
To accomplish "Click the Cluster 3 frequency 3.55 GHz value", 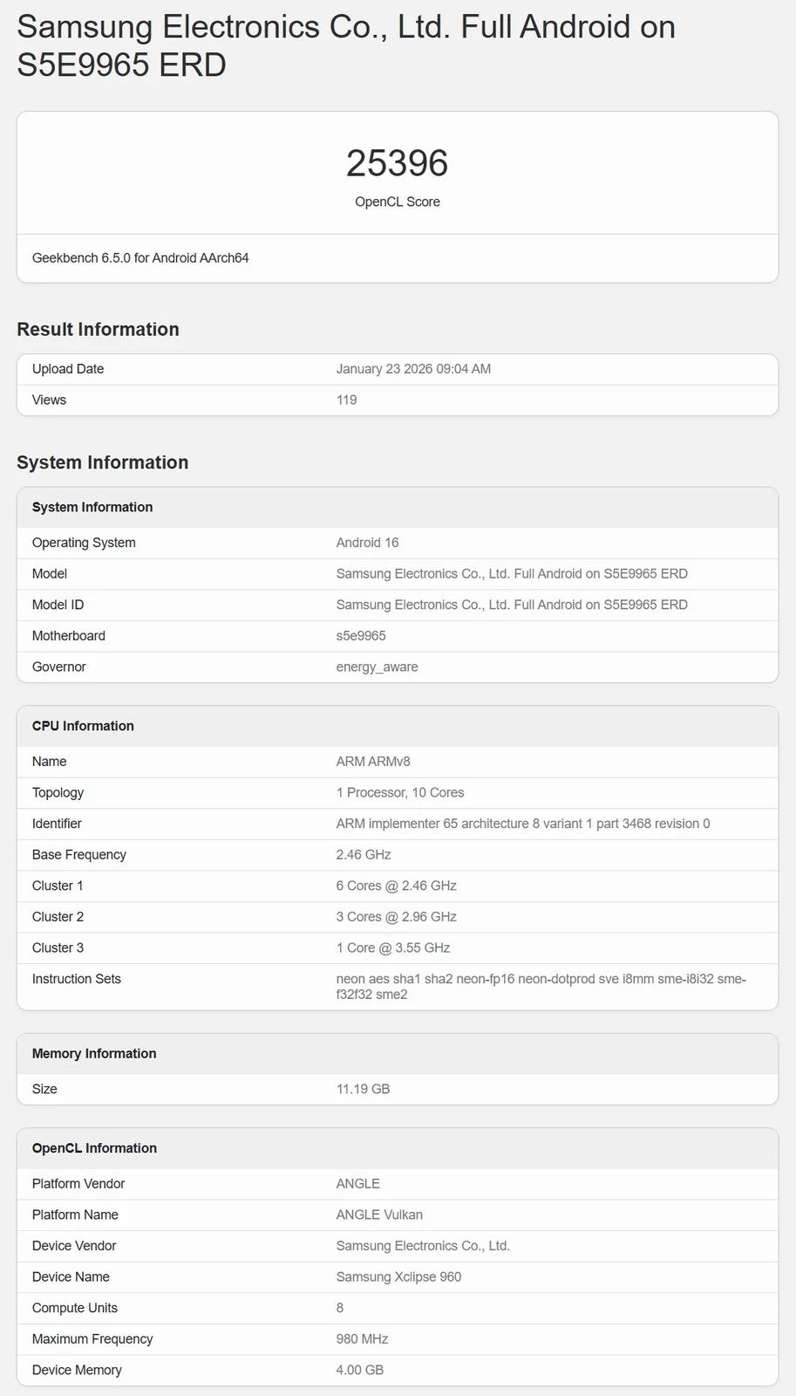I will [393, 948].
